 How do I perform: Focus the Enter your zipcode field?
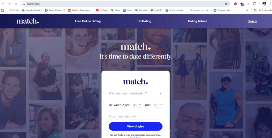[x=135, y=116]
